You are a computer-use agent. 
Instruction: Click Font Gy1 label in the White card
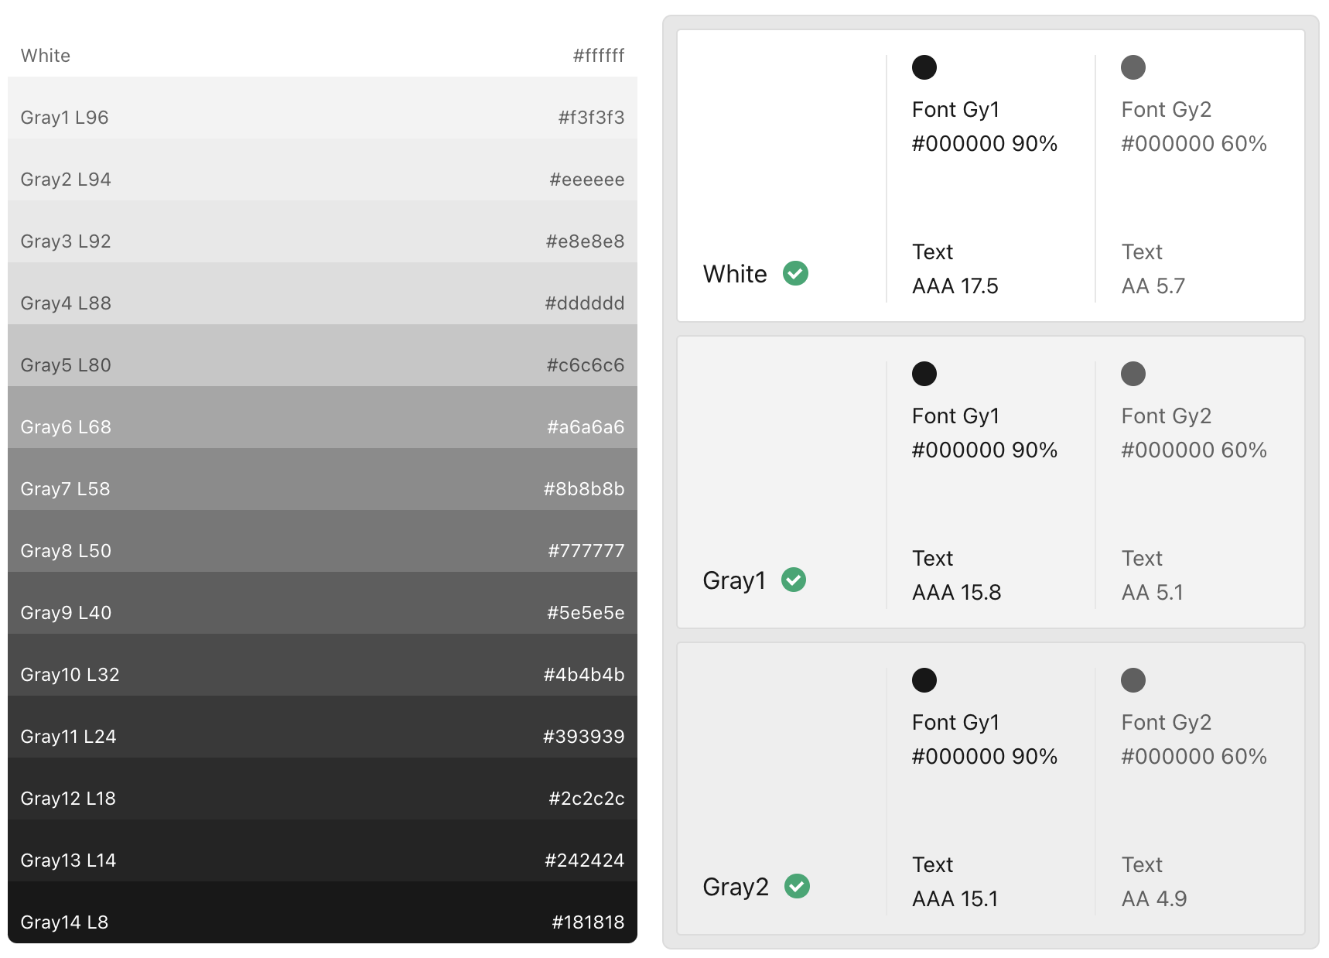[x=956, y=110]
